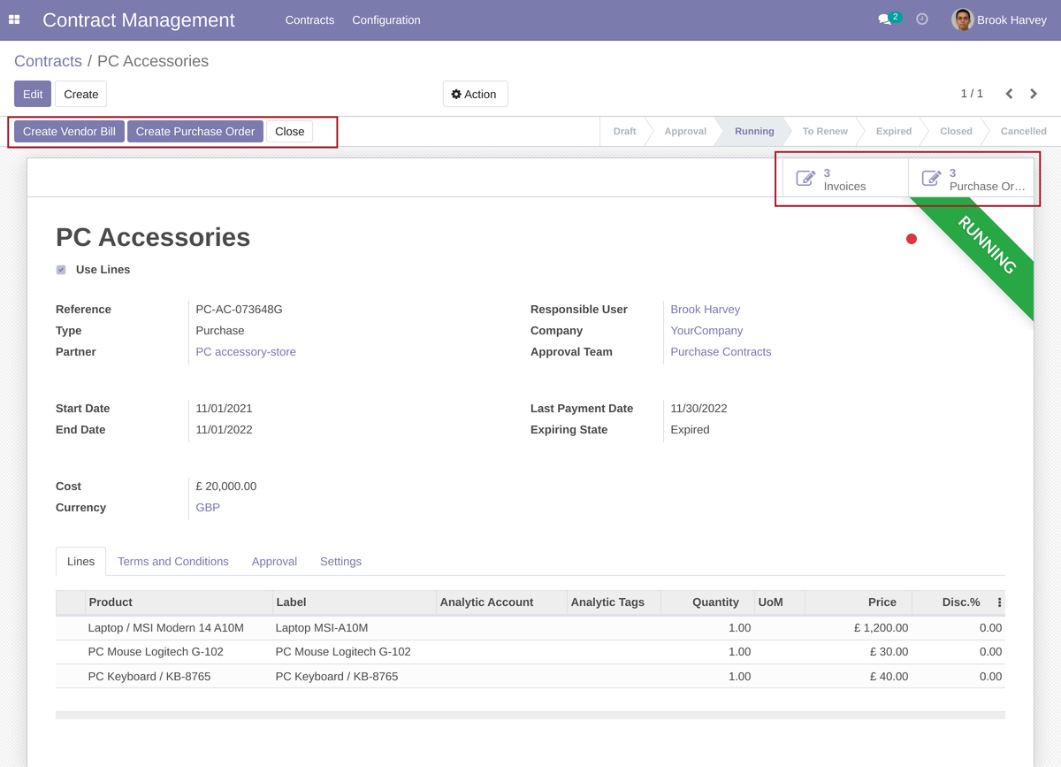Viewport: 1061px width, 767px height.
Task: Click the horizontal scrollbar under the lines table
Action: (530, 715)
